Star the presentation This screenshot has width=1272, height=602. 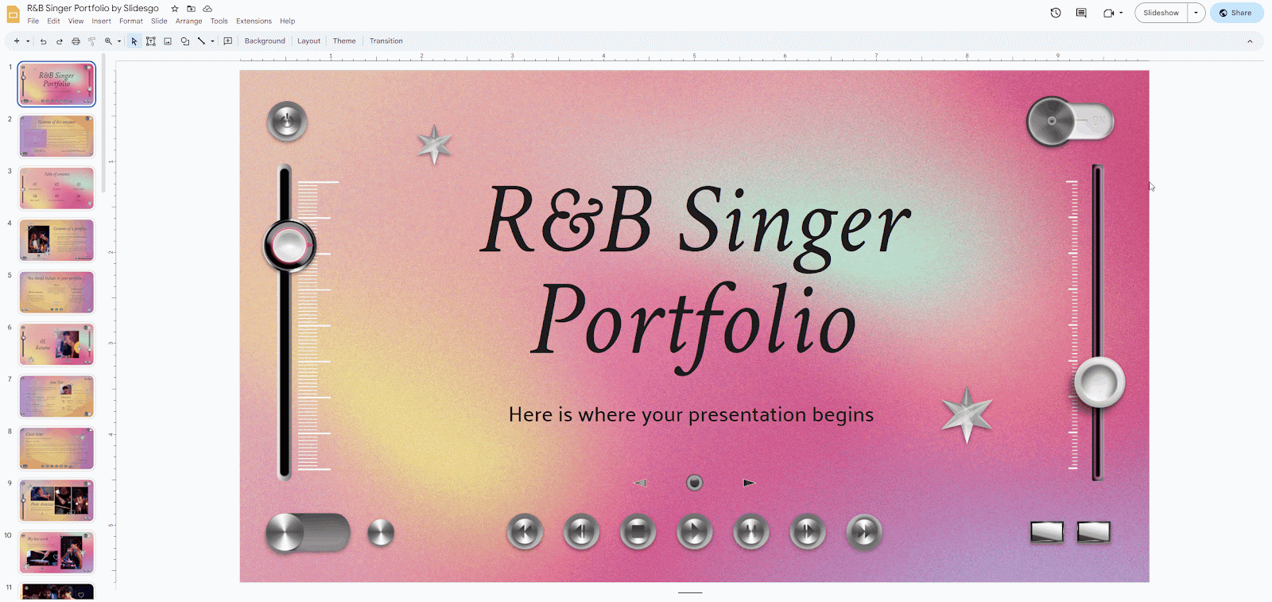coord(175,9)
